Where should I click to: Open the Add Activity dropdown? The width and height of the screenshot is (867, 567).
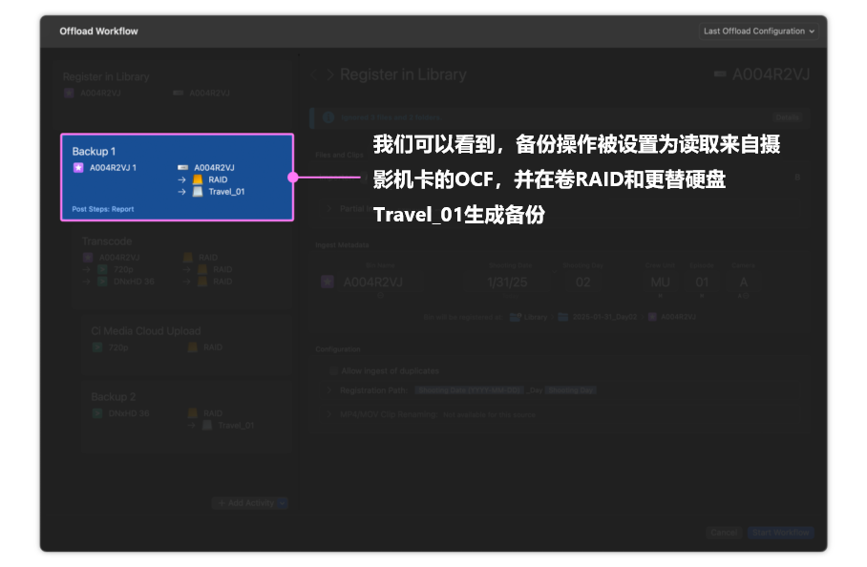250,503
